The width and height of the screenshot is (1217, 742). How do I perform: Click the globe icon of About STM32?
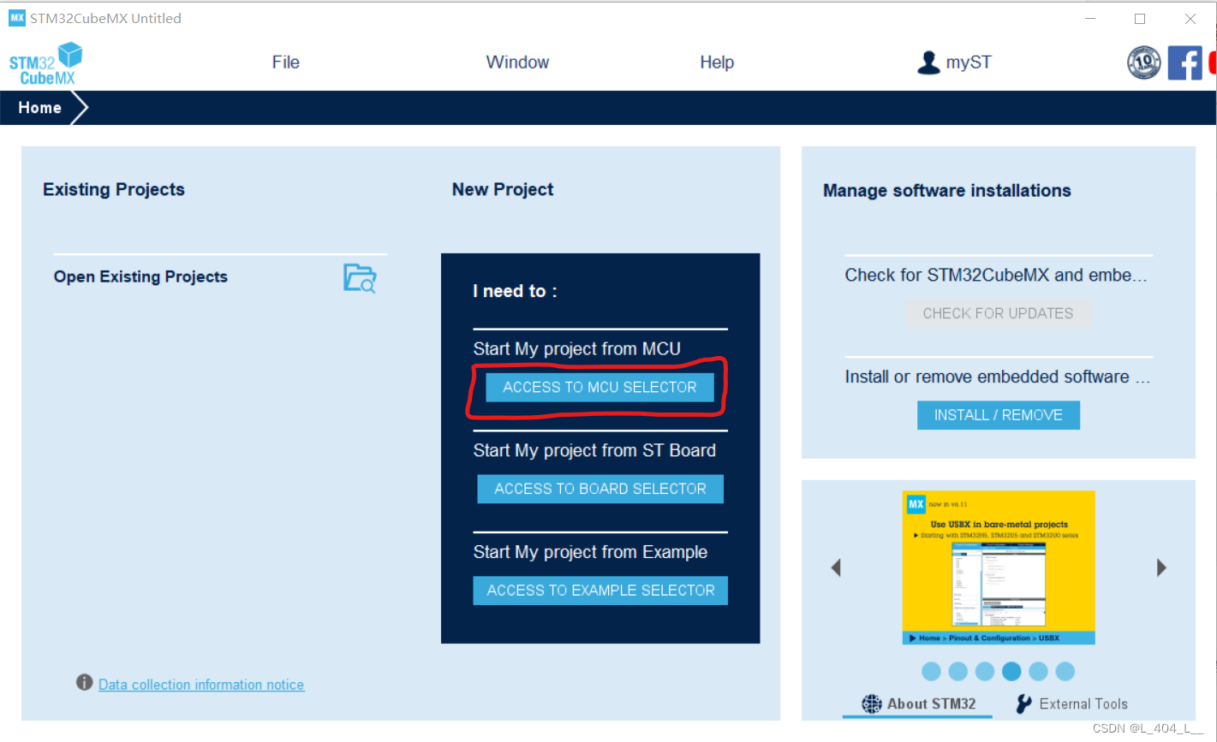(872, 703)
